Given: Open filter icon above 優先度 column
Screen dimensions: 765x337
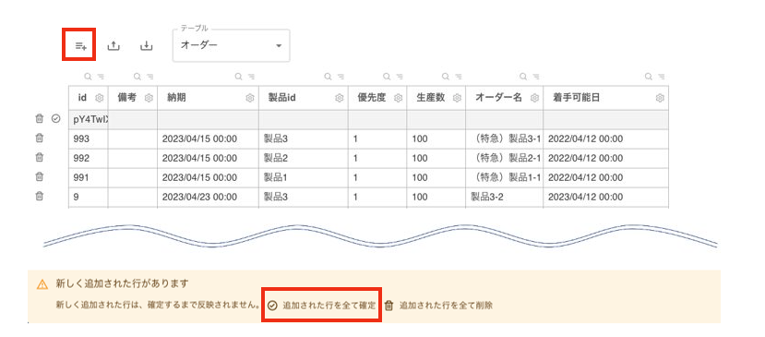Looking at the screenshot, I should [400, 77].
